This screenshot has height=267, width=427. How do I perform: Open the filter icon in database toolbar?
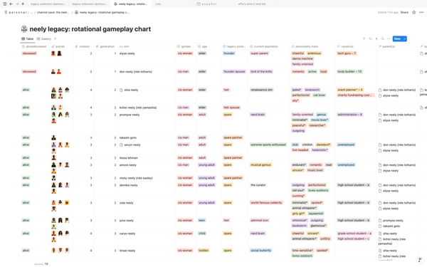coord(364,38)
